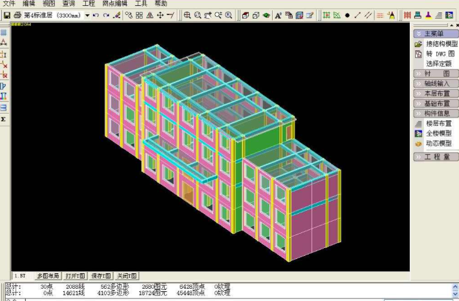Click the 楼层布置 floor layout item

click(438, 123)
